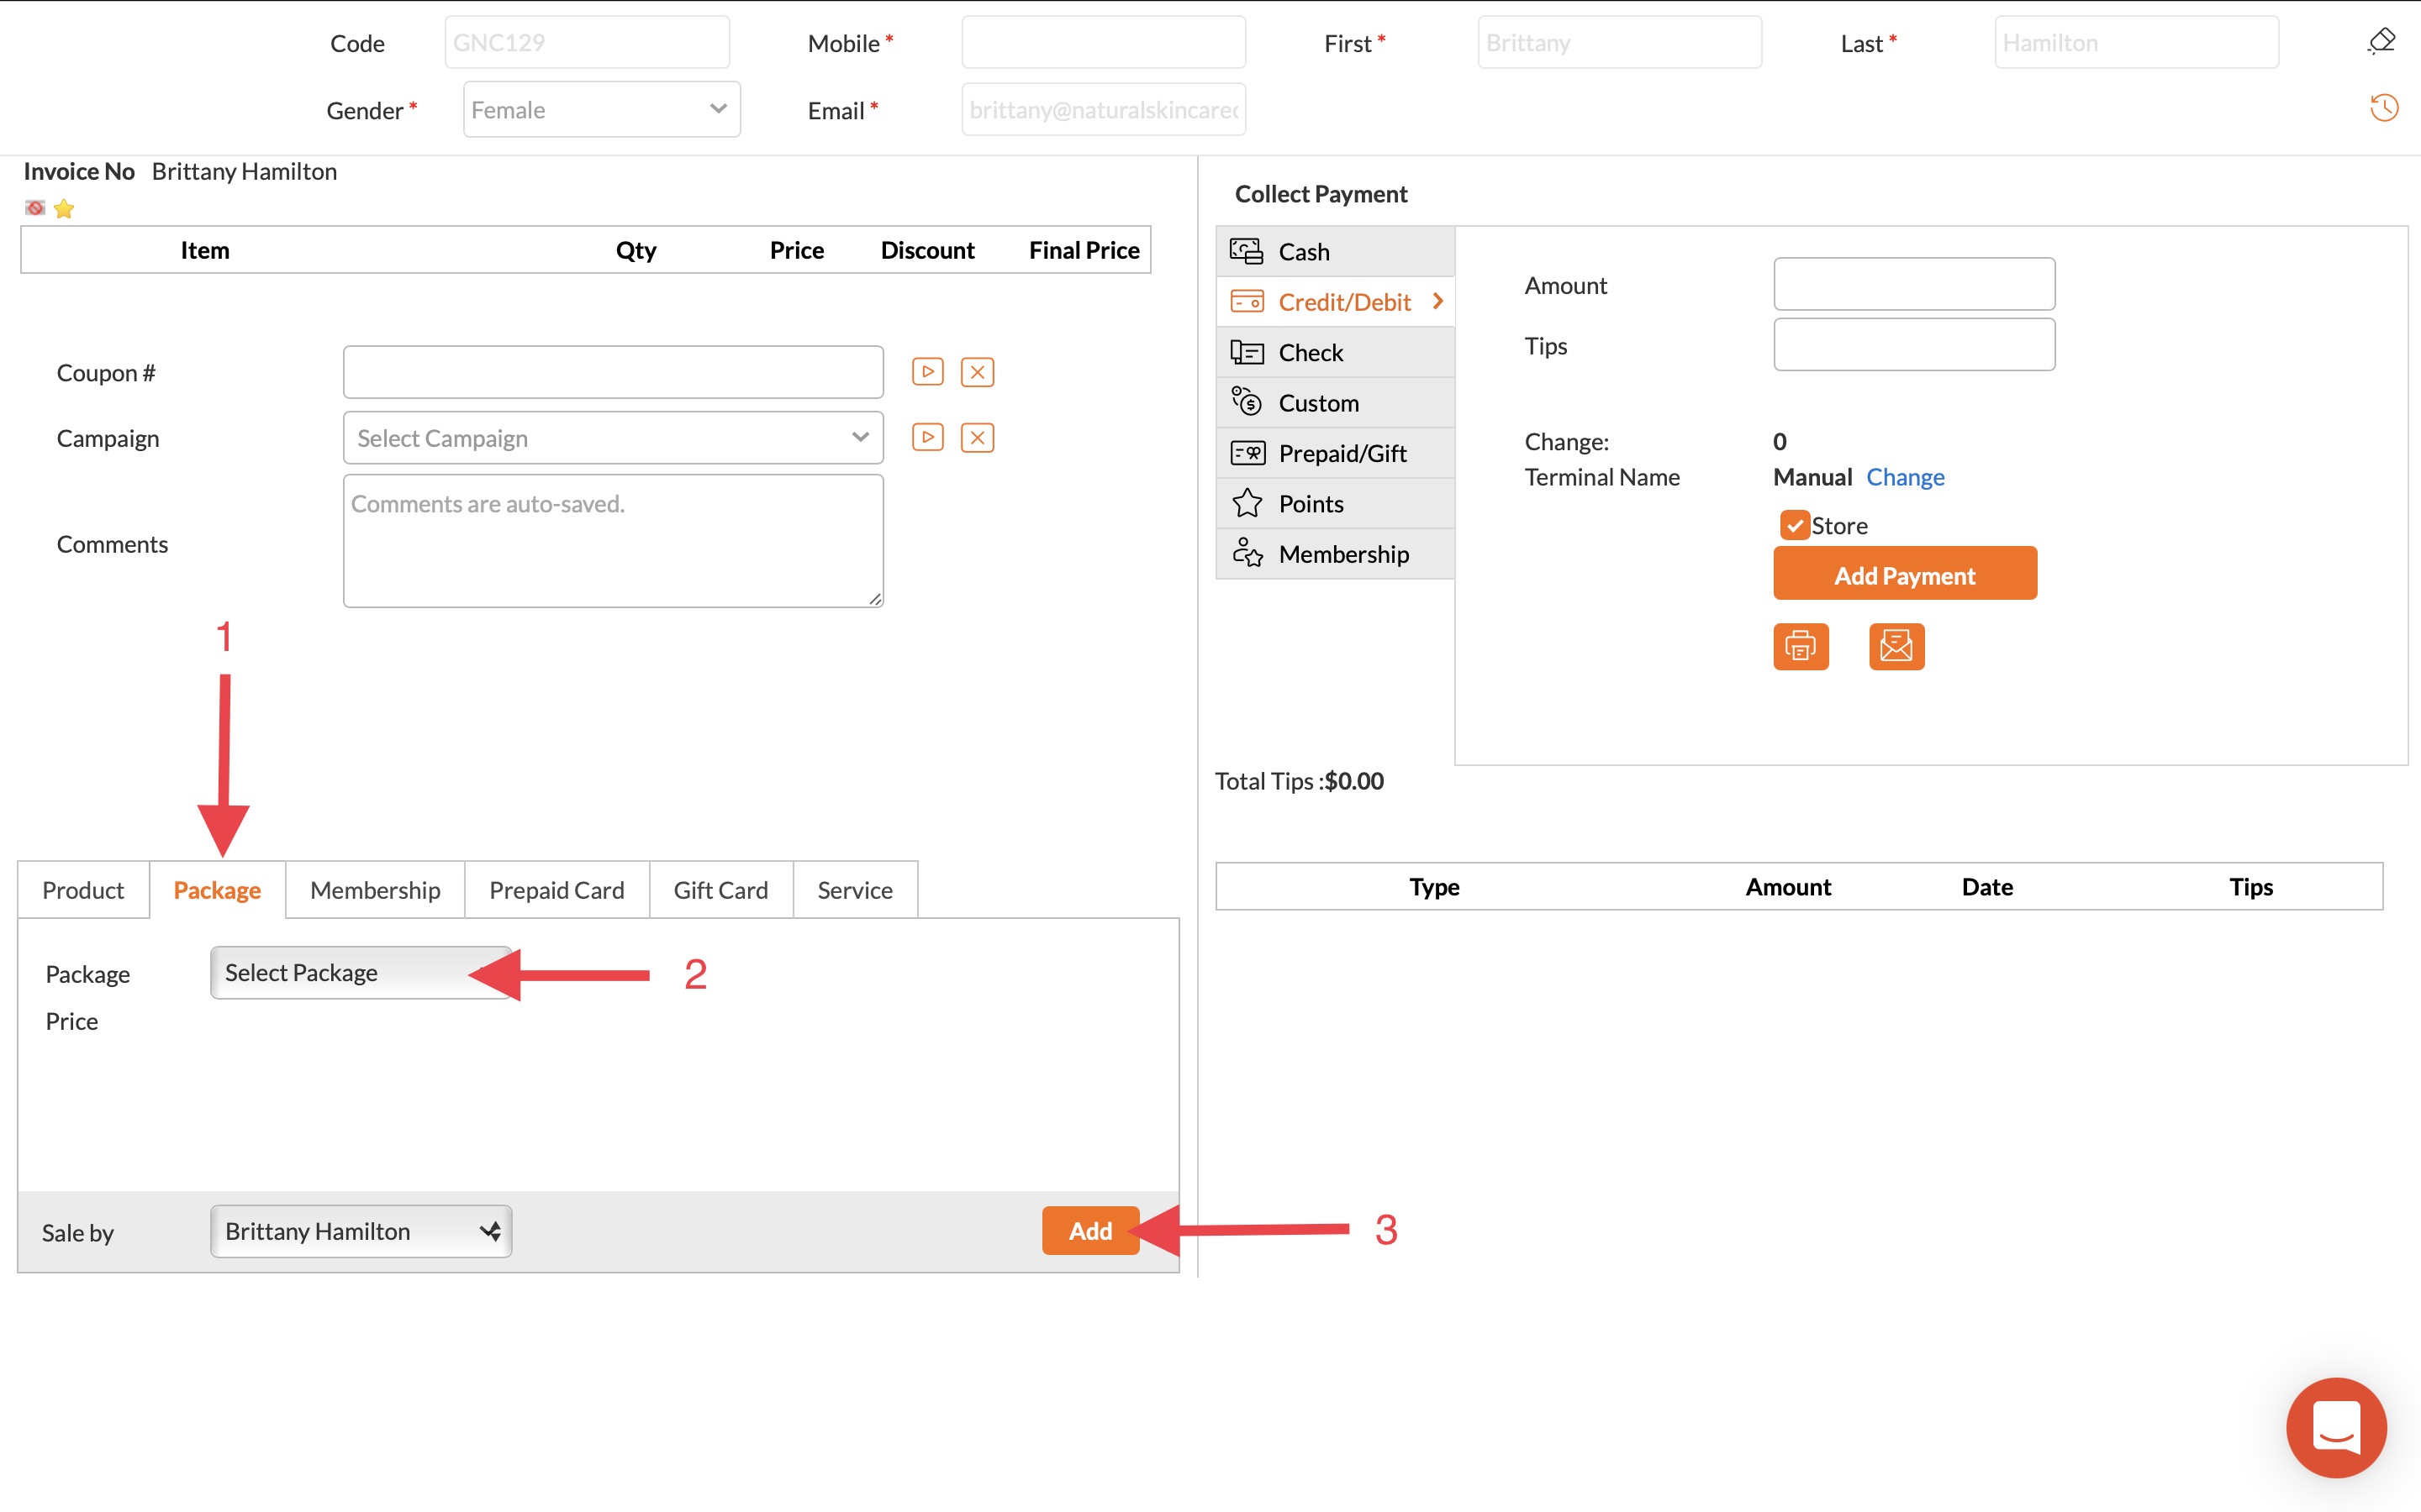Switch to the Prepaid Card tab
Screen dimensions: 2421x1512
556,889
